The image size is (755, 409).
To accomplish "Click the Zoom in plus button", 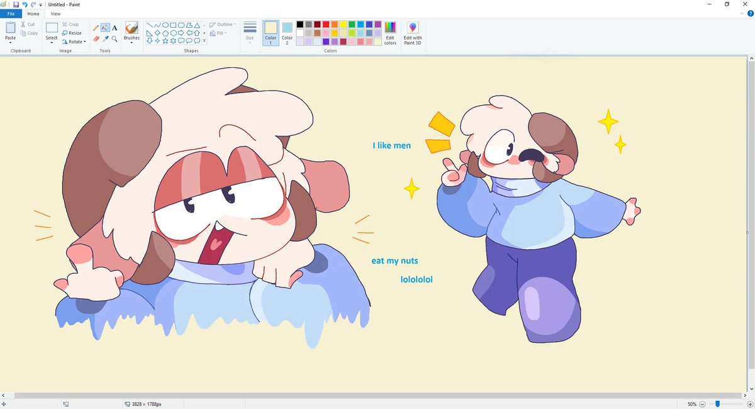I will coord(749,404).
